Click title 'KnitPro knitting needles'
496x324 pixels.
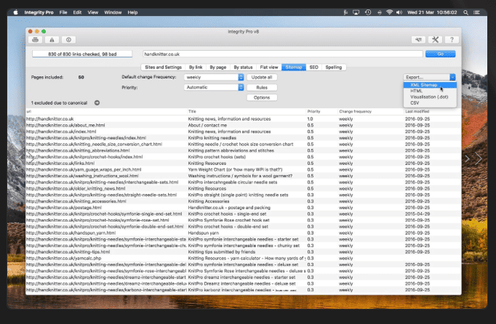(212, 138)
